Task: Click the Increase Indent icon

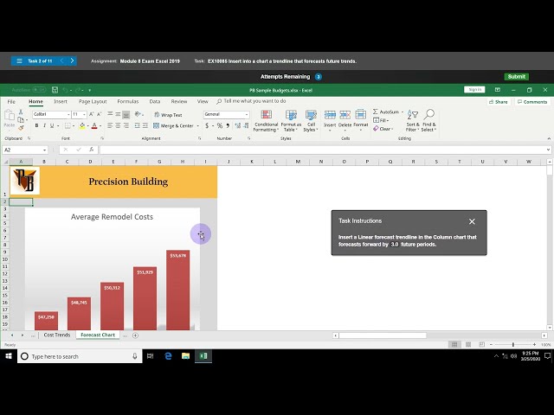Action: [145, 125]
